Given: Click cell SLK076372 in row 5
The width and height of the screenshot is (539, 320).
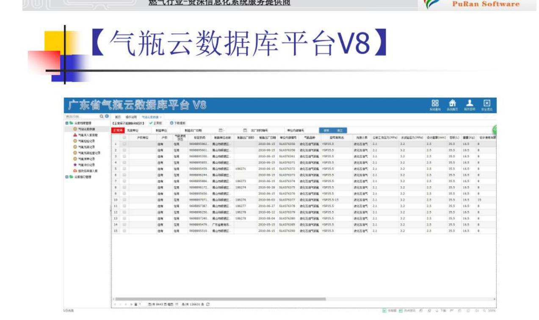Looking at the screenshot, I should 287,168.
